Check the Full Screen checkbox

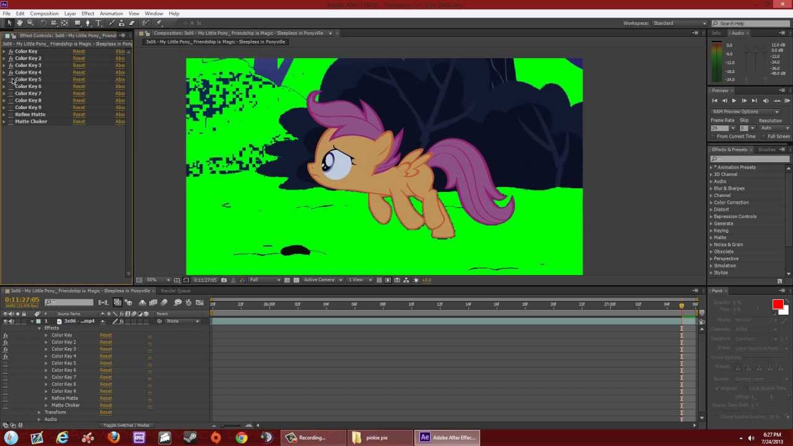765,136
